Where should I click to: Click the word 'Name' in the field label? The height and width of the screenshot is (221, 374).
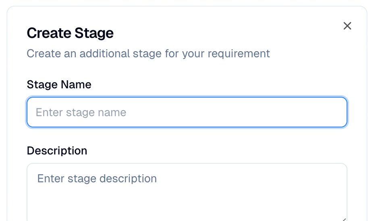tap(76, 84)
